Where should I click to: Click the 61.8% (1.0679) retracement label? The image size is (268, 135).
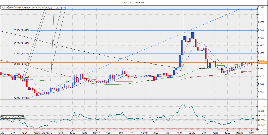point(21,64)
